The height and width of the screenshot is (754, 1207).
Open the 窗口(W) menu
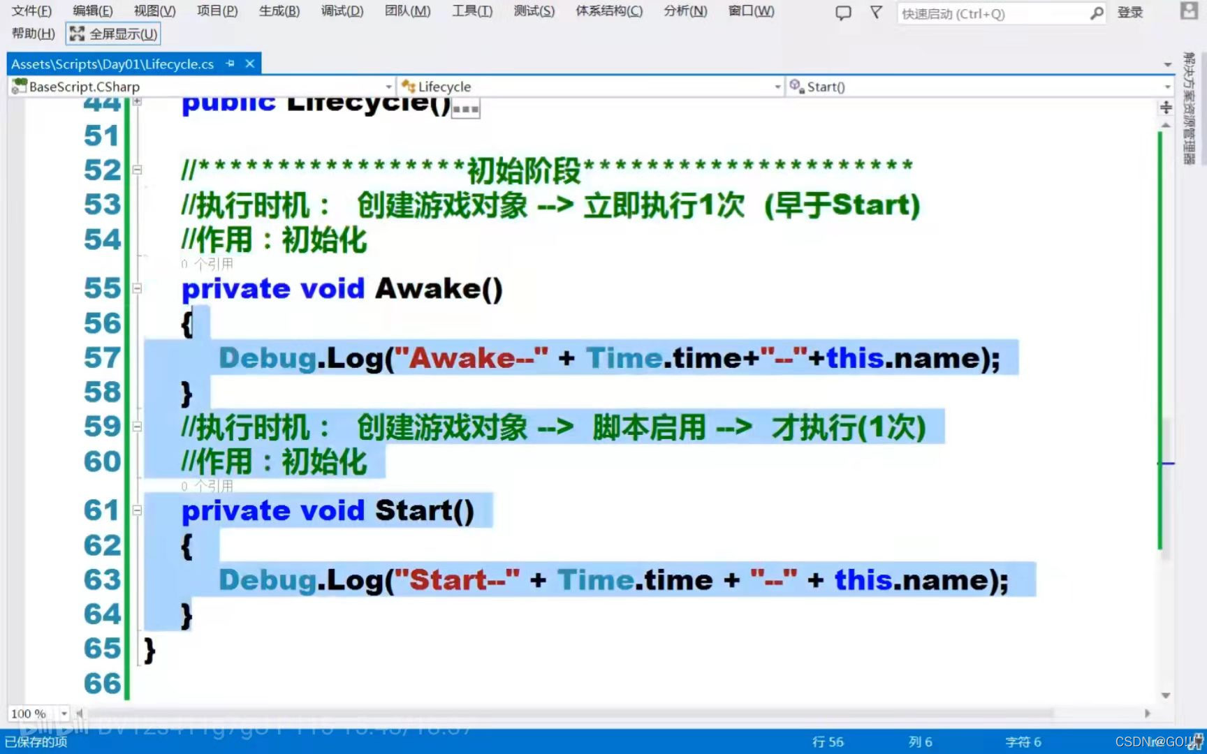click(x=751, y=11)
